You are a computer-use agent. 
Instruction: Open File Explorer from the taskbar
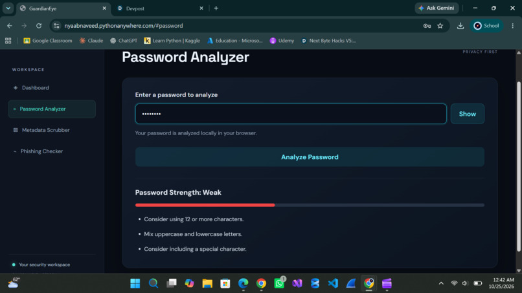(207, 283)
